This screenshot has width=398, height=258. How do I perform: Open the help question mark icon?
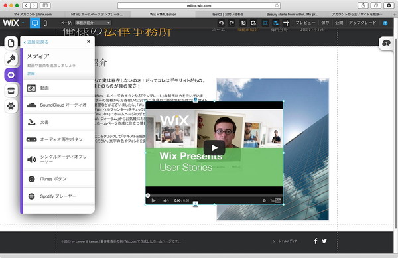[385, 23]
